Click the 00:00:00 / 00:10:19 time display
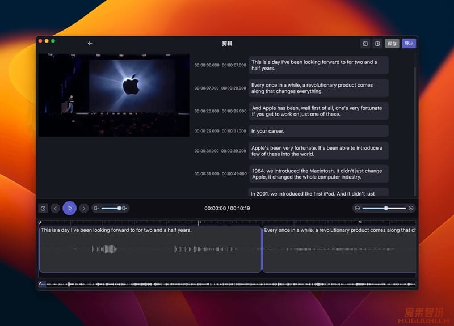This screenshot has height=326, width=454. click(x=227, y=208)
